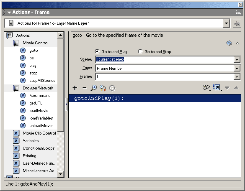
Task: Open the script navigation dropdown for Frame 1
Action: click(x=226, y=23)
